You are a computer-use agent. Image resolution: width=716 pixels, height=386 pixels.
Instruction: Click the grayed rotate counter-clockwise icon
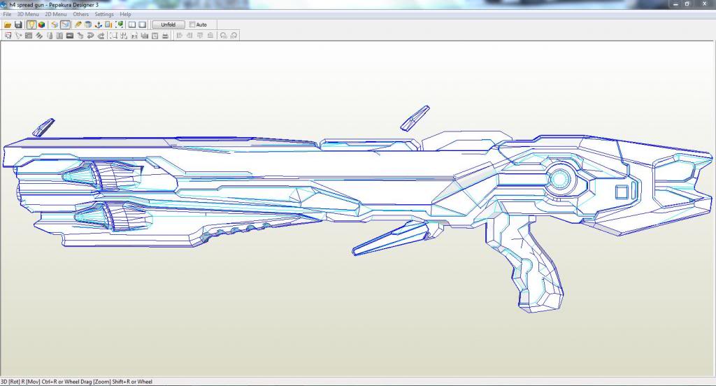point(223,36)
